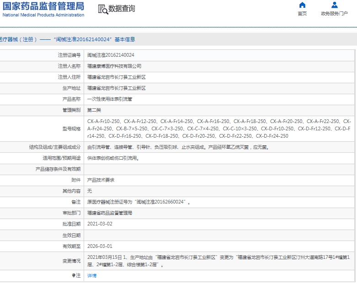Viewport: 357px width, 284px height.
Task: Click the 审批部门 label cell
Action: pos(71,213)
